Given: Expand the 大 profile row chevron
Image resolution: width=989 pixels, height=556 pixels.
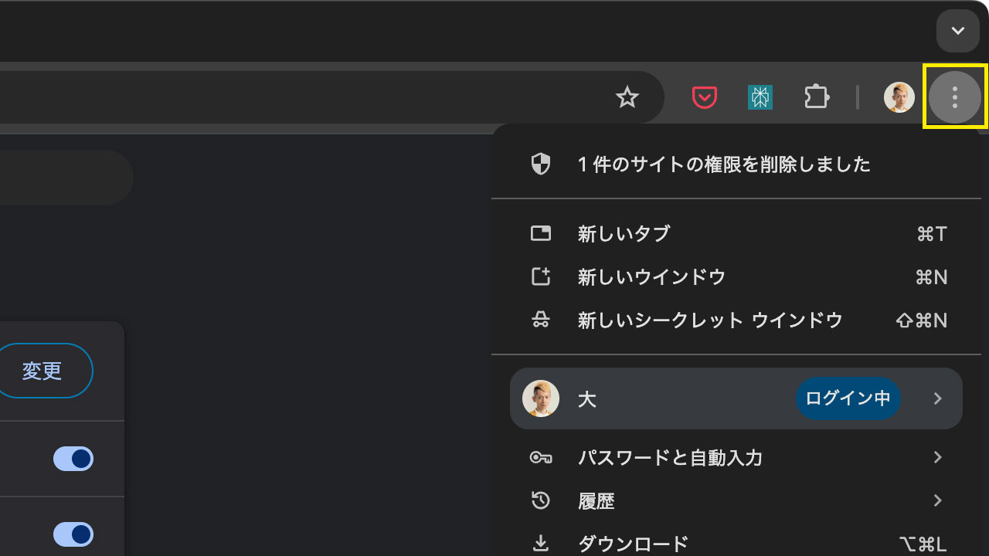Looking at the screenshot, I should 937,398.
